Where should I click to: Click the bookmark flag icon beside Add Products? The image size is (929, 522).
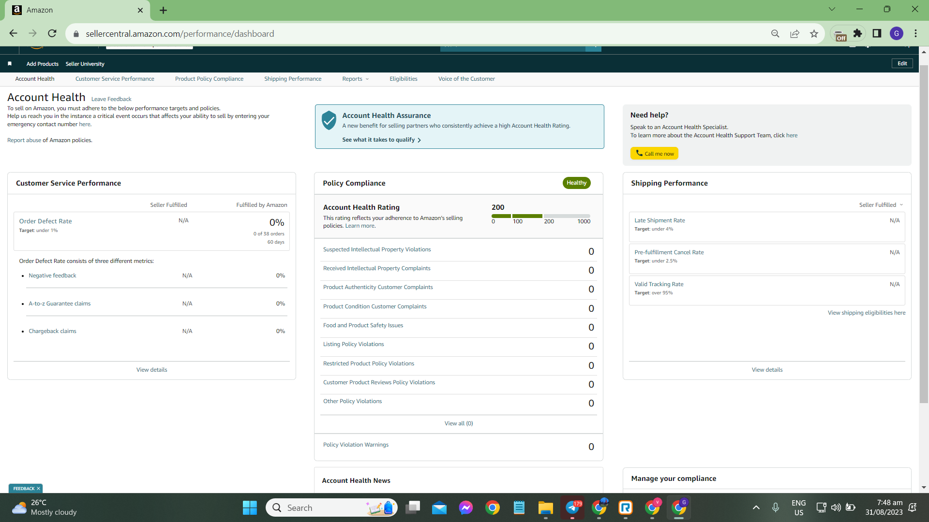[10, 64]
